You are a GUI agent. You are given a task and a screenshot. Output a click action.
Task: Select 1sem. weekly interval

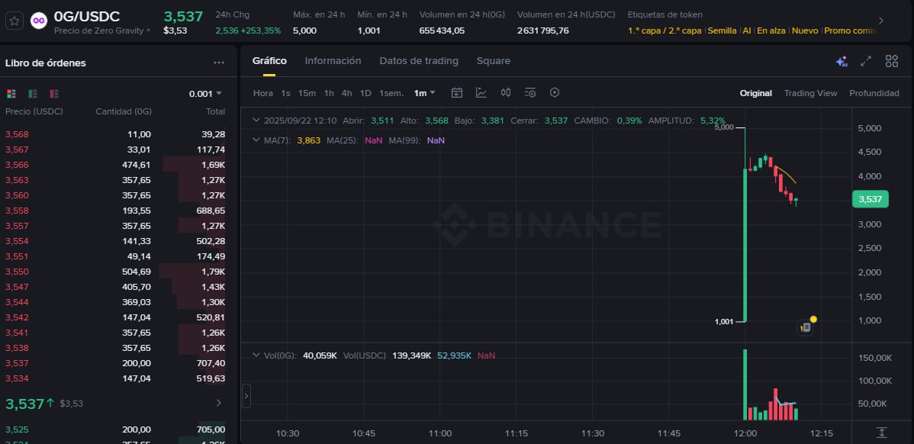[391, 93]
